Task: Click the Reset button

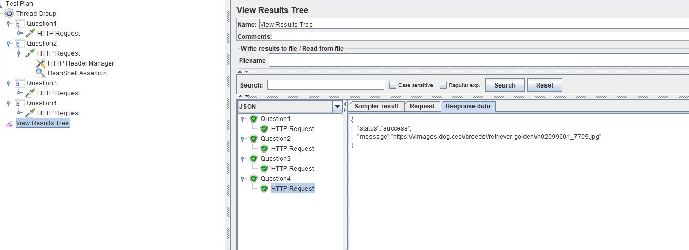Action: [544, 85]
